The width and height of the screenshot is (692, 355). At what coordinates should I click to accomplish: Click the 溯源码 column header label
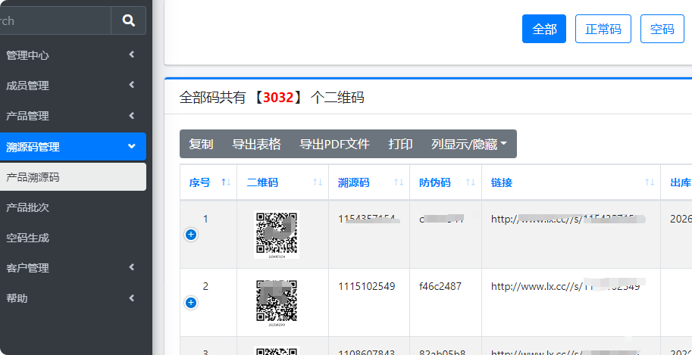pos(353,182)
